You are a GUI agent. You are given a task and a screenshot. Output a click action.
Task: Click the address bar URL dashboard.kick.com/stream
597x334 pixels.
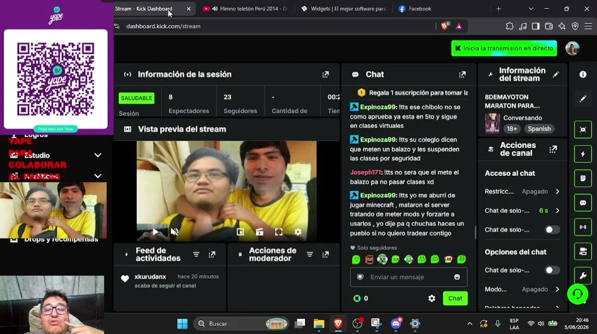pos(163,26)
